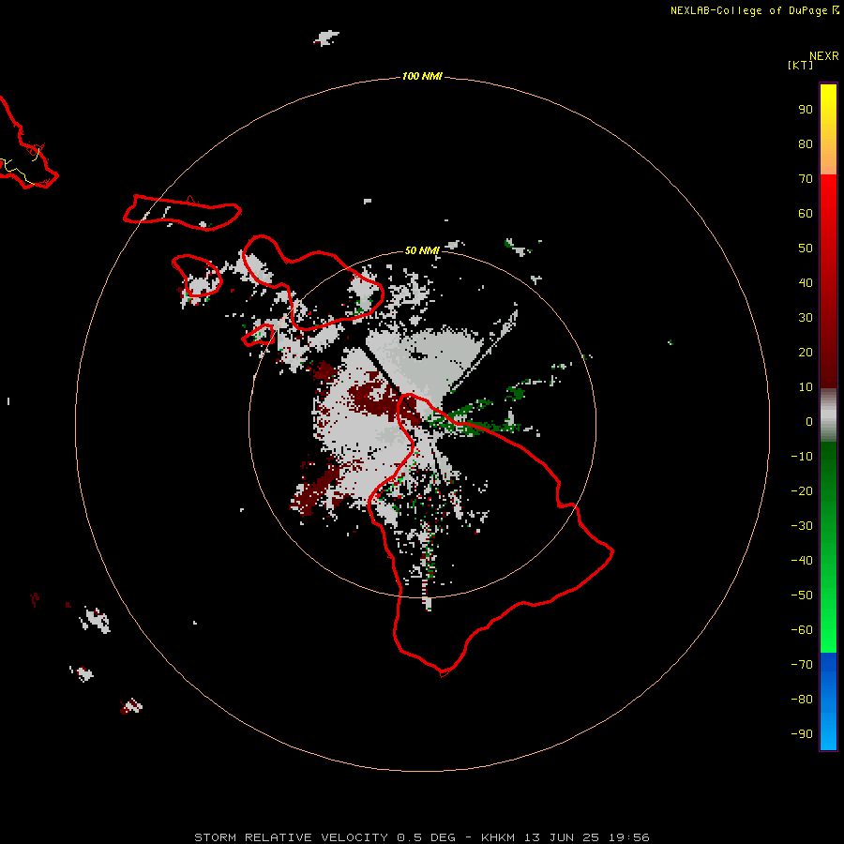Screen dimensions: 844x844
Task: Click the 20 value on the velocity scale
Action: (806, 352)
